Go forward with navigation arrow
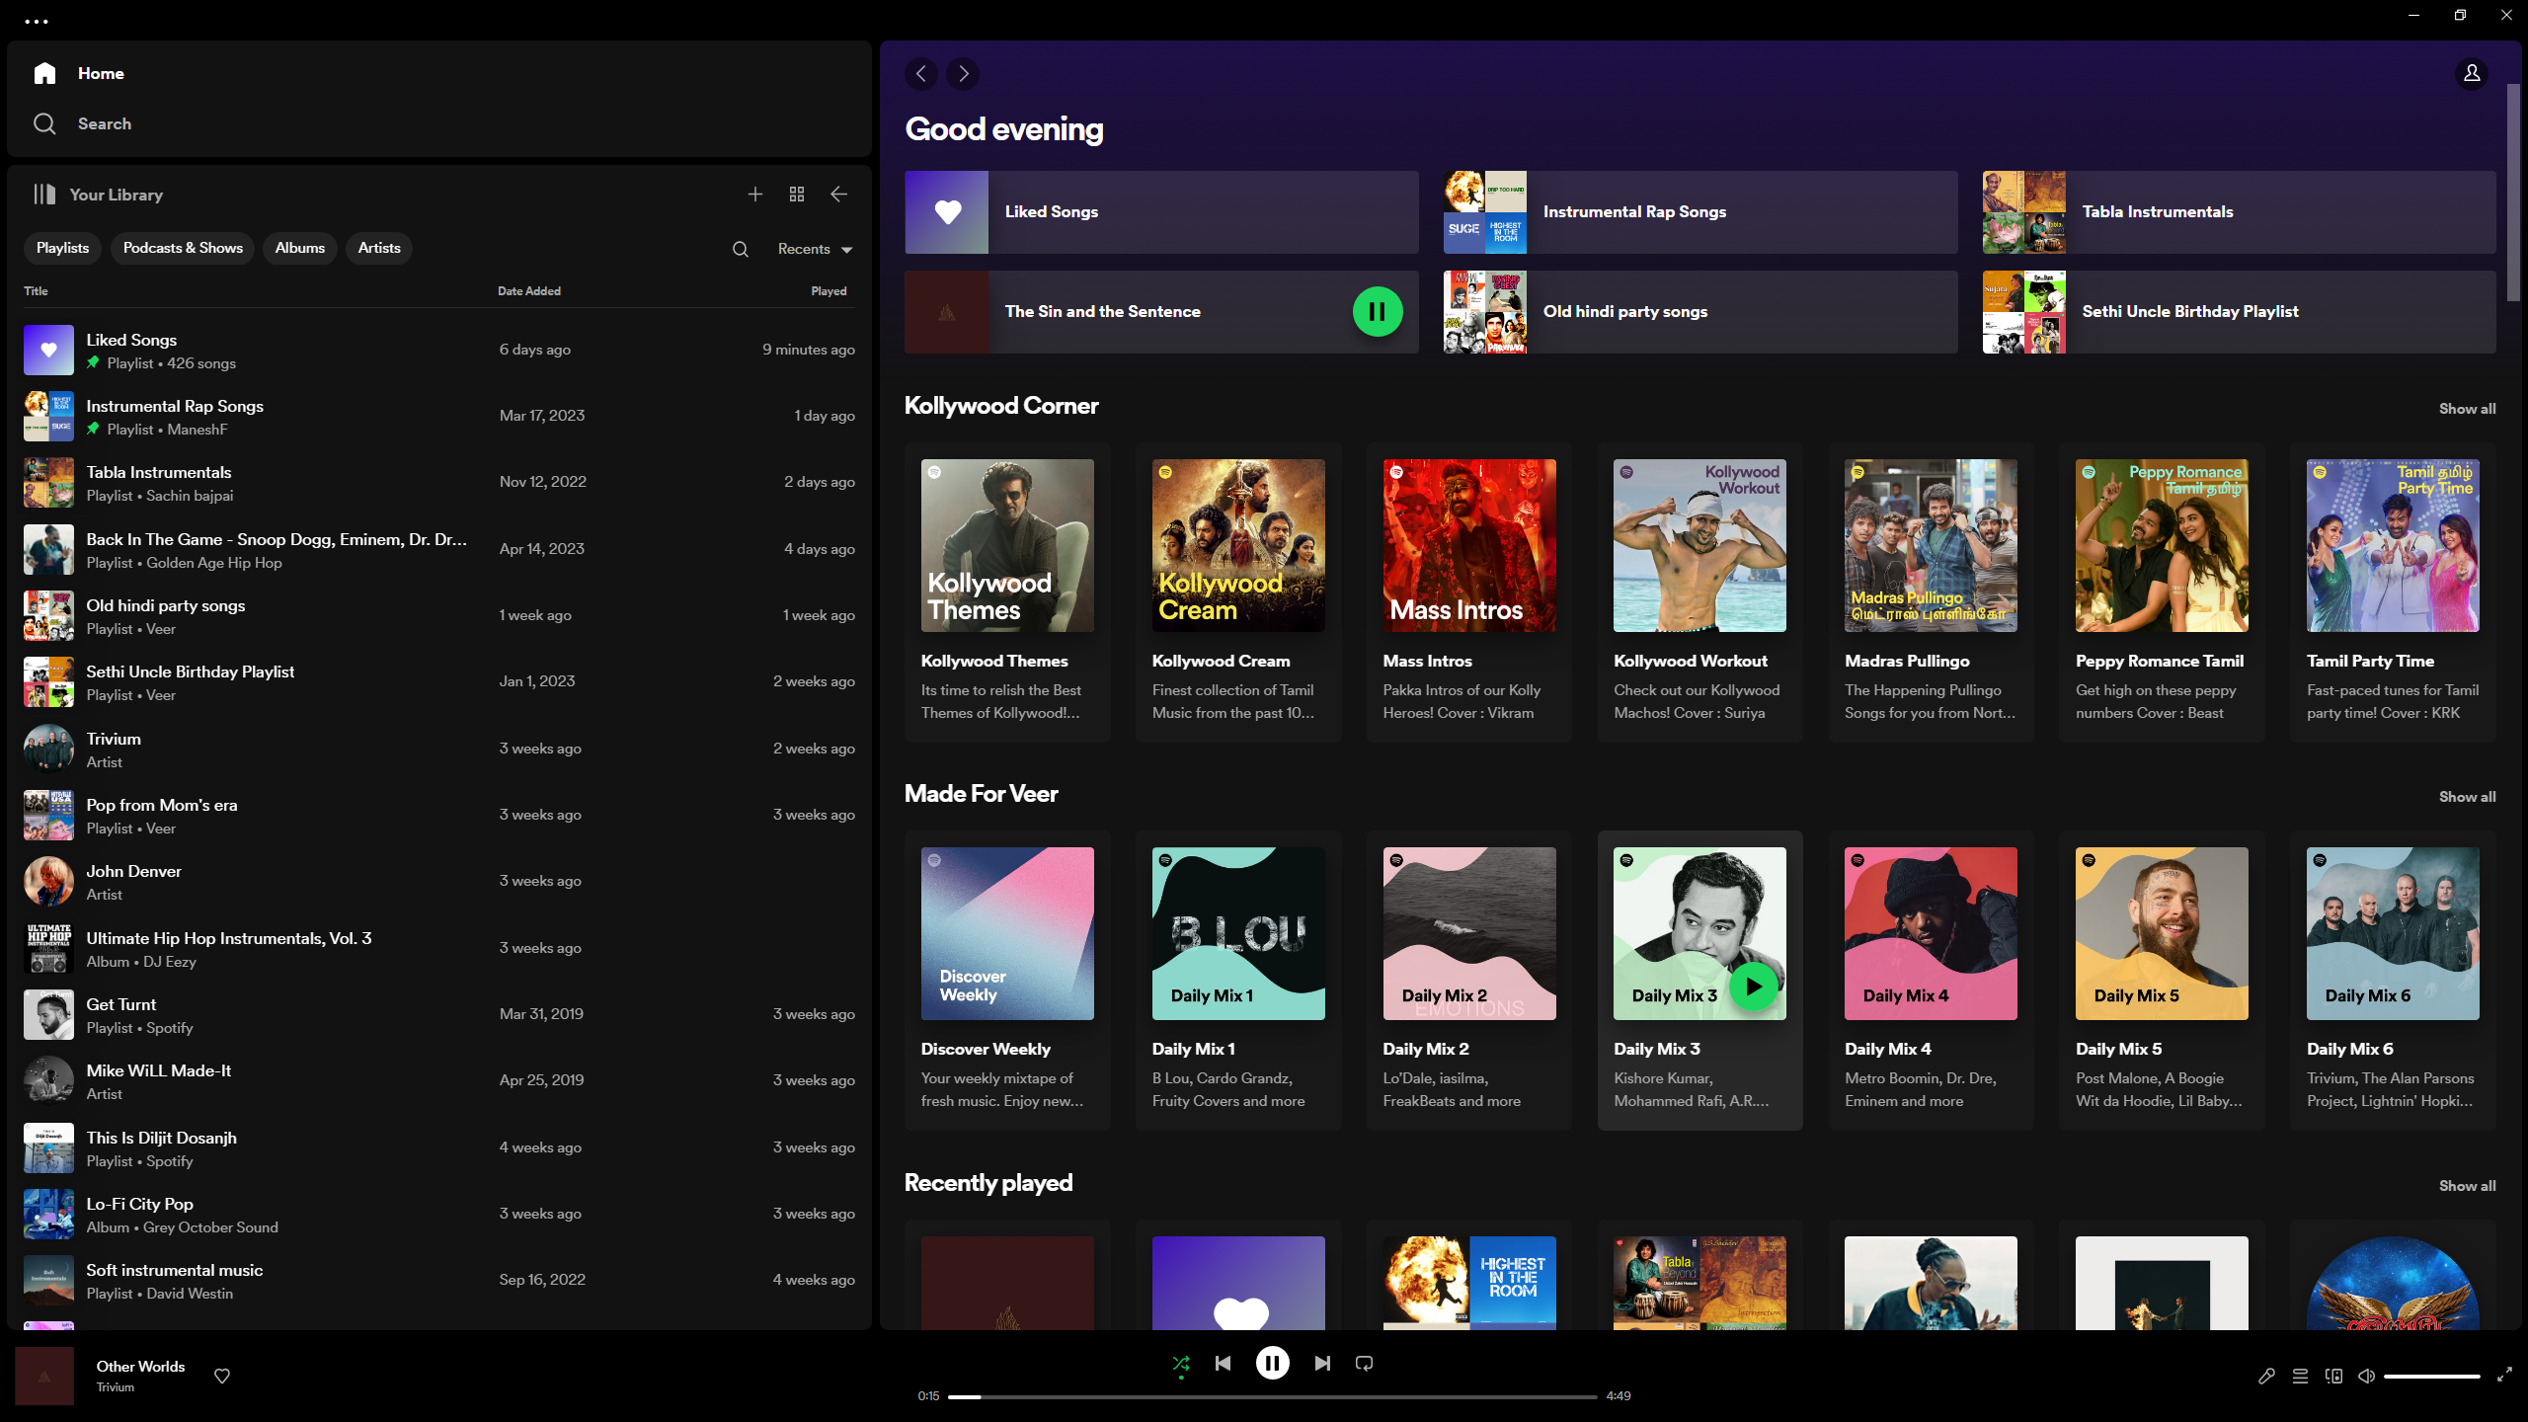 click(x=963, y=74)
